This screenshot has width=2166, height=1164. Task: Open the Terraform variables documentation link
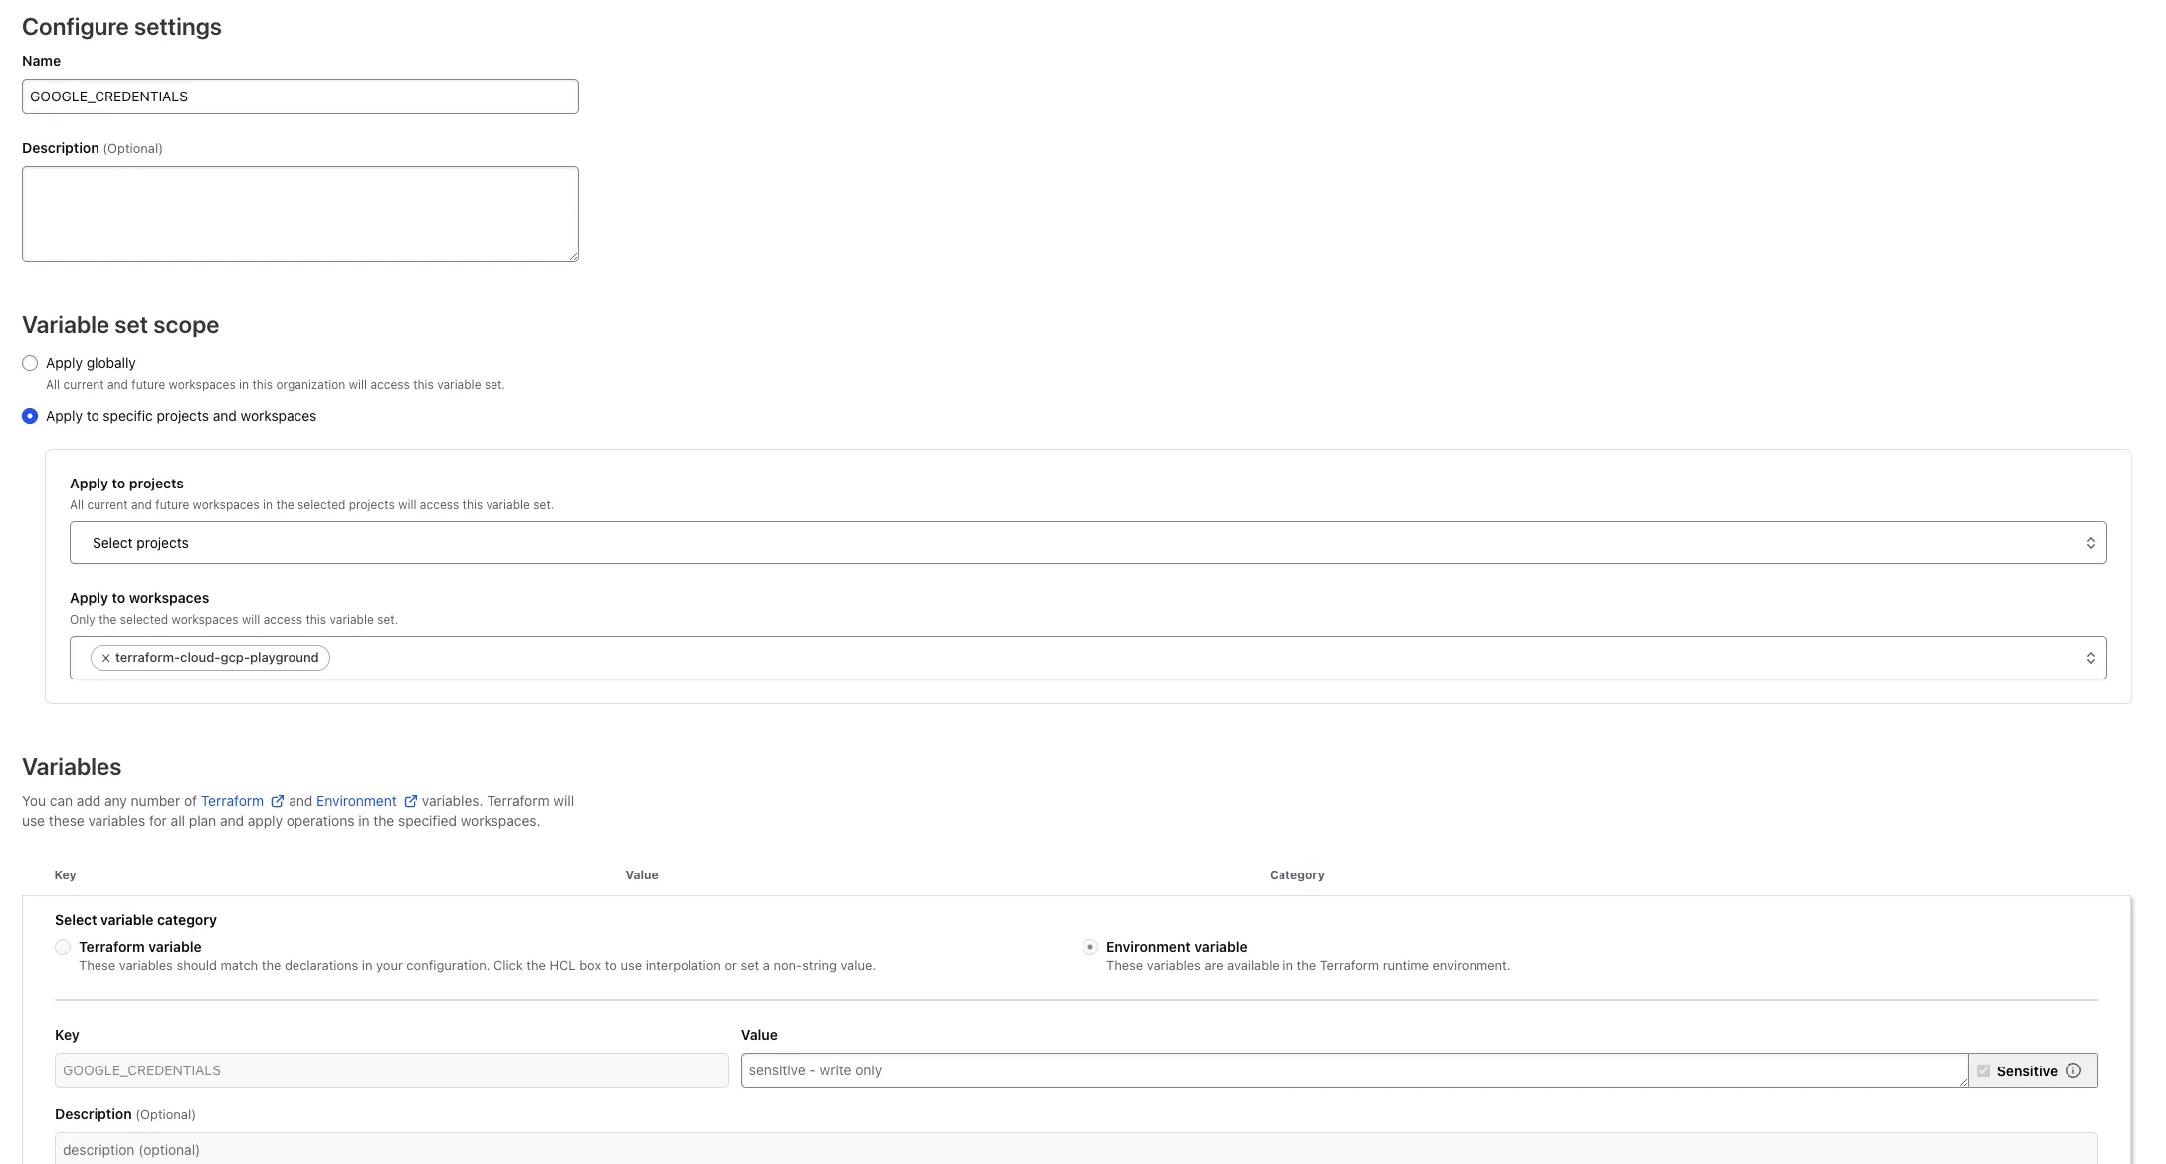tap(232, 801)
